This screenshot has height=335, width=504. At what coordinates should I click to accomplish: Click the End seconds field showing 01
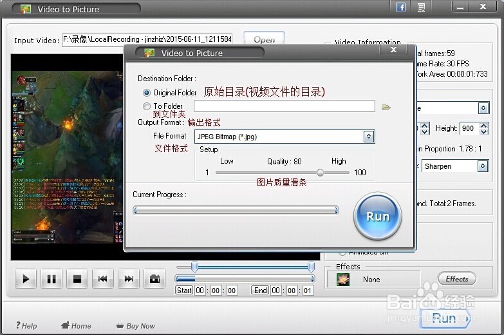coord(308,291)
